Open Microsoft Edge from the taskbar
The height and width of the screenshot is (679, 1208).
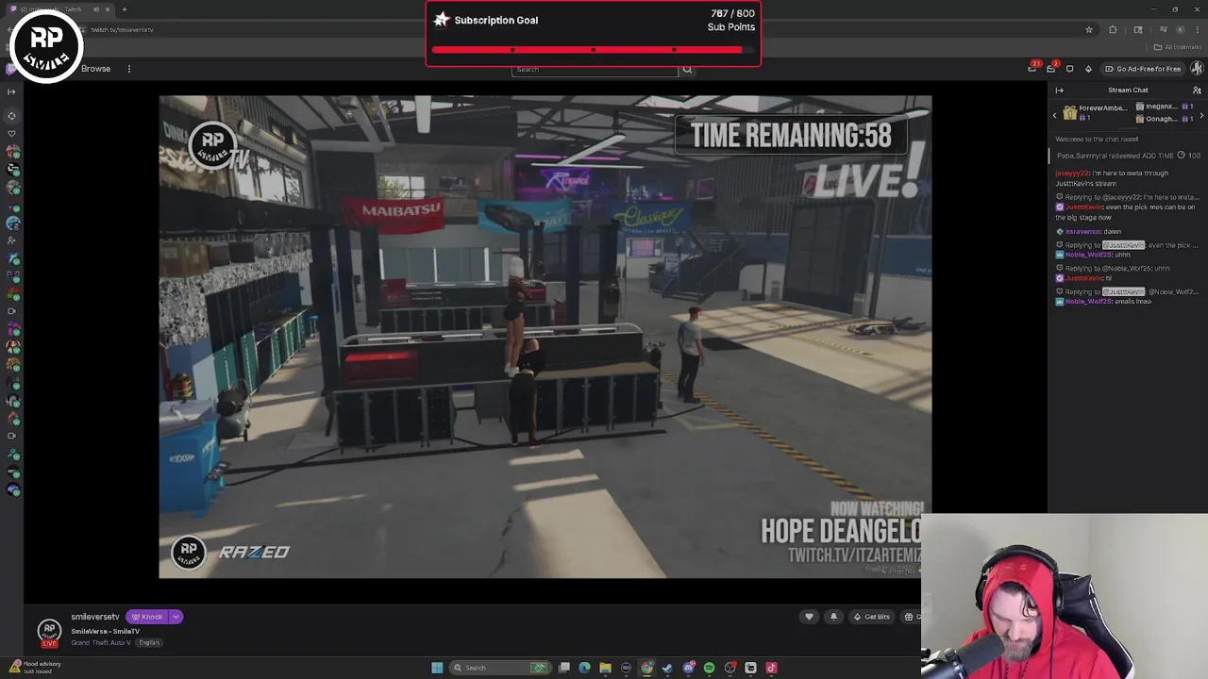click(585, 668)
